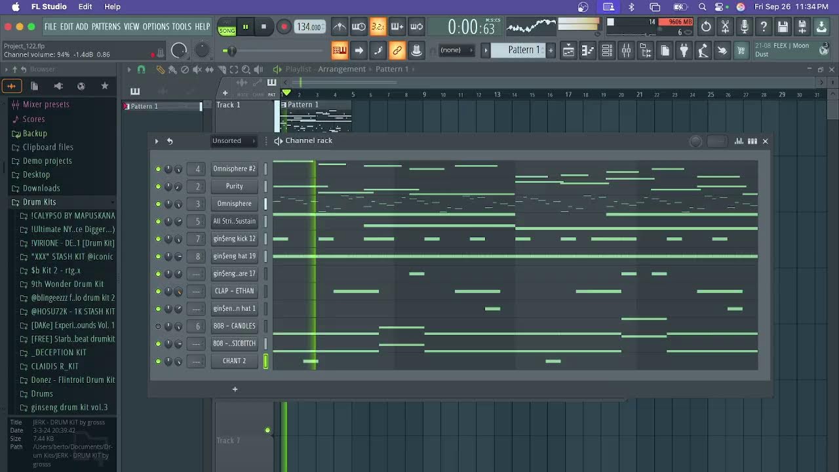Select the 808 - ..SICBITCH channel button
The width and height of the screenshot is (839, 472).
tap(235, 344)
